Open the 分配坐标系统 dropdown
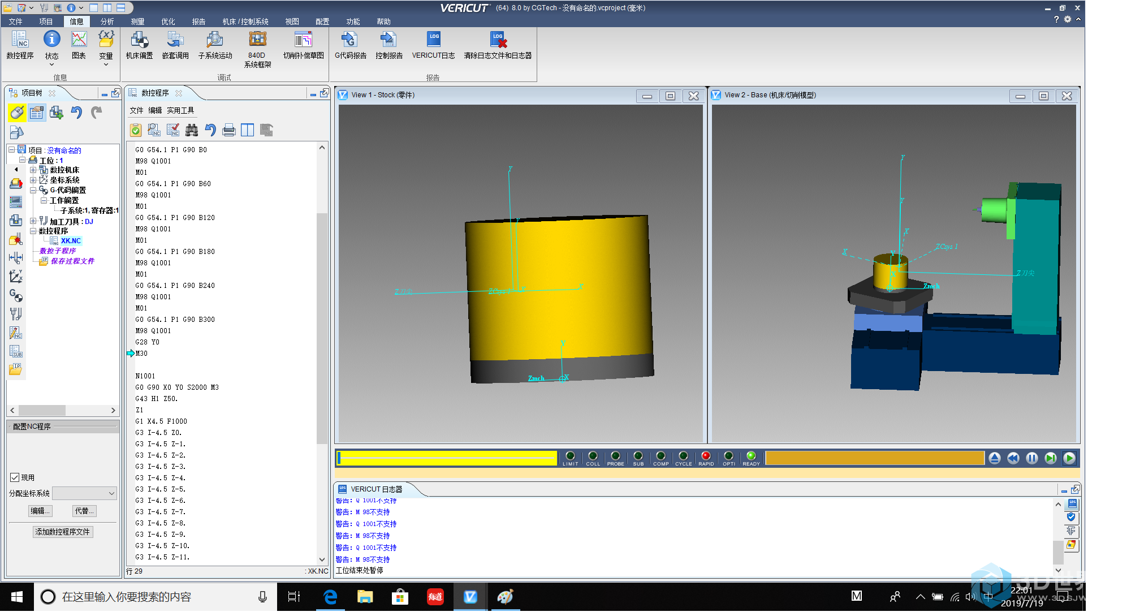The width and height of the screenshot is (1131, 616). 85,493
